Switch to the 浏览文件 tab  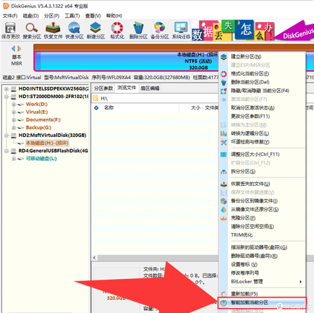(127, 88)
